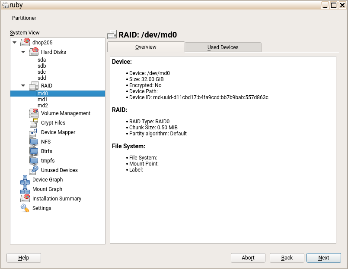The width and height of the screenshot is (348, 269).
Task: Select the md1 RAID device
Action: click(x=43, y=100)
